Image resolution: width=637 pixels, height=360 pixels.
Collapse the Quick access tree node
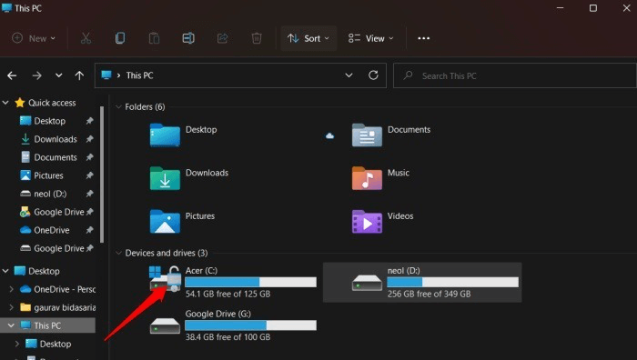pyautogui.click(x=5, y=103)
